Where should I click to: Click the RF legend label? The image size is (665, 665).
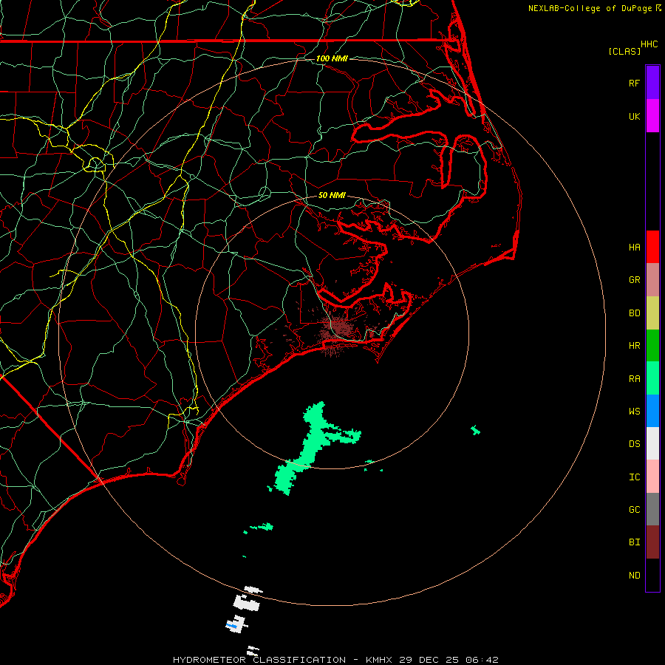pyautogui.click(x=634, y=83)
